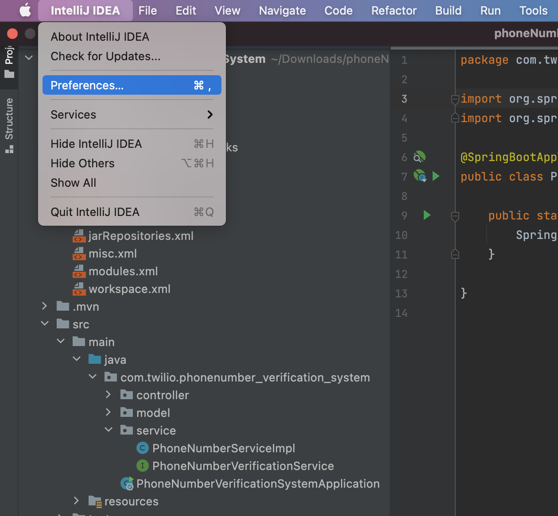Open the File menu
The width and height of the screenshot is (558, 516).
click(147, 11)
